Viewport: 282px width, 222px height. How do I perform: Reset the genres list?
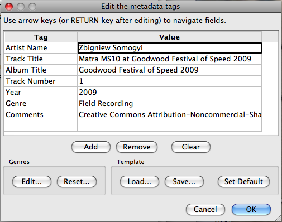[77, 181]
